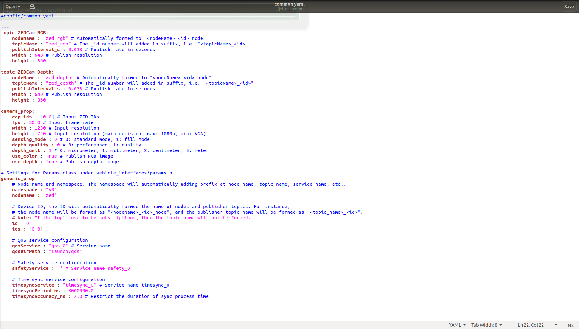
Task: Click the # Note: subscriptions comment line
Action: point(131,218)
